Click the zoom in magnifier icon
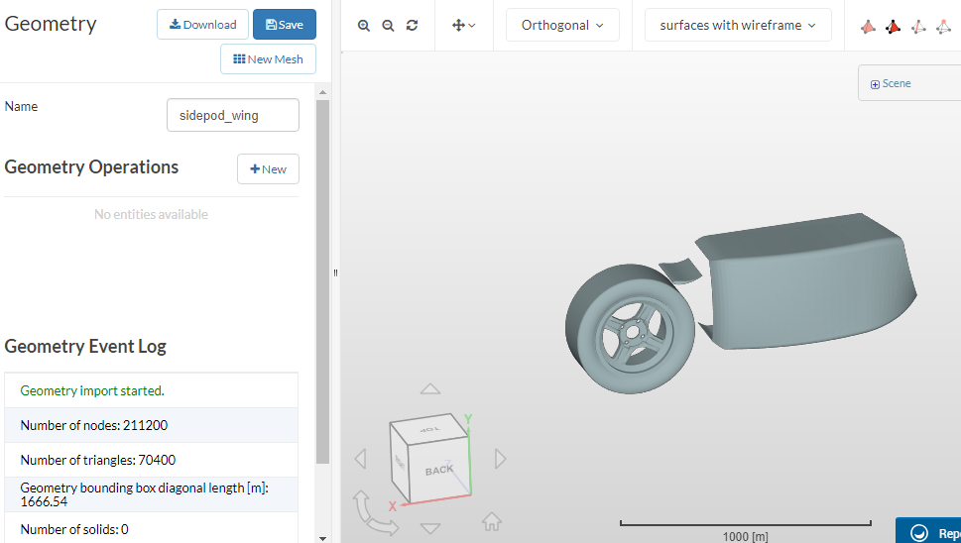The height and width of the screenshot is (543, 961). pyautogui.click(x=364, y=25)
